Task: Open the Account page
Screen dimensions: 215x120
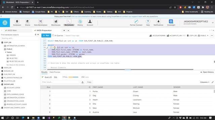Action: [x=90, y=23]
